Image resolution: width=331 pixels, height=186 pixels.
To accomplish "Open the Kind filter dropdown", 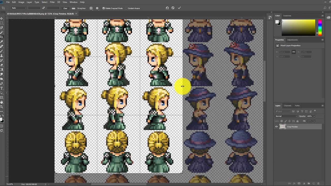I will pyautogui.click(x=283, y=111).
